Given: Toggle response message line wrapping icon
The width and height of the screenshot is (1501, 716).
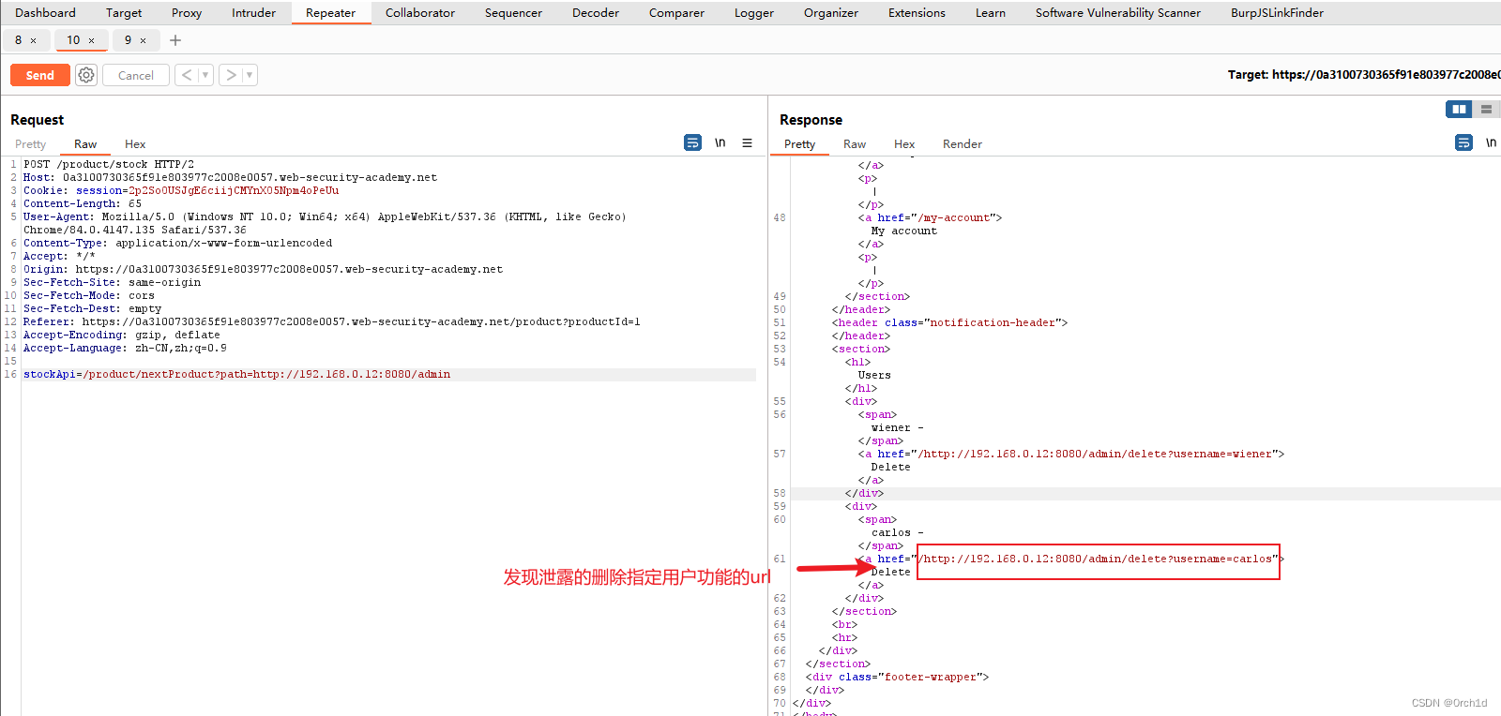Looking at the screenshot, I should (x=1463, y=142).
